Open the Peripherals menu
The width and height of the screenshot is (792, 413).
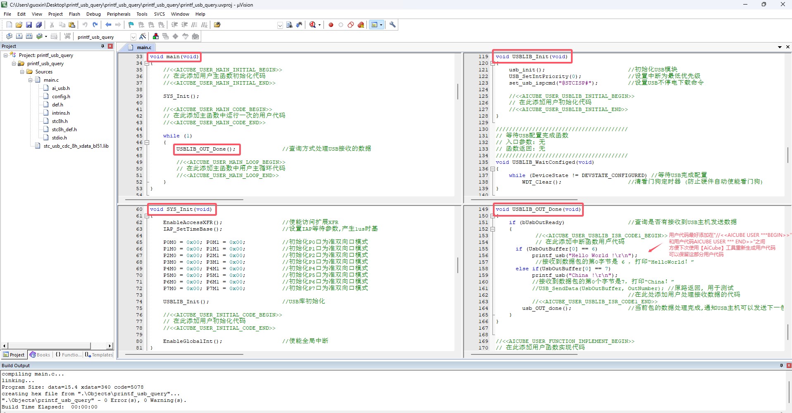(x=119, y=14)
